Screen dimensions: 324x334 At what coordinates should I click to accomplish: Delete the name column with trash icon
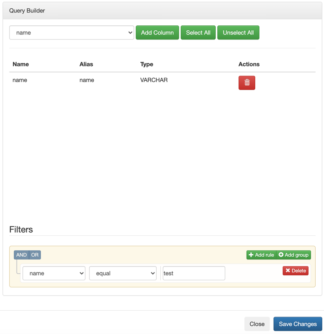point(247,83)
